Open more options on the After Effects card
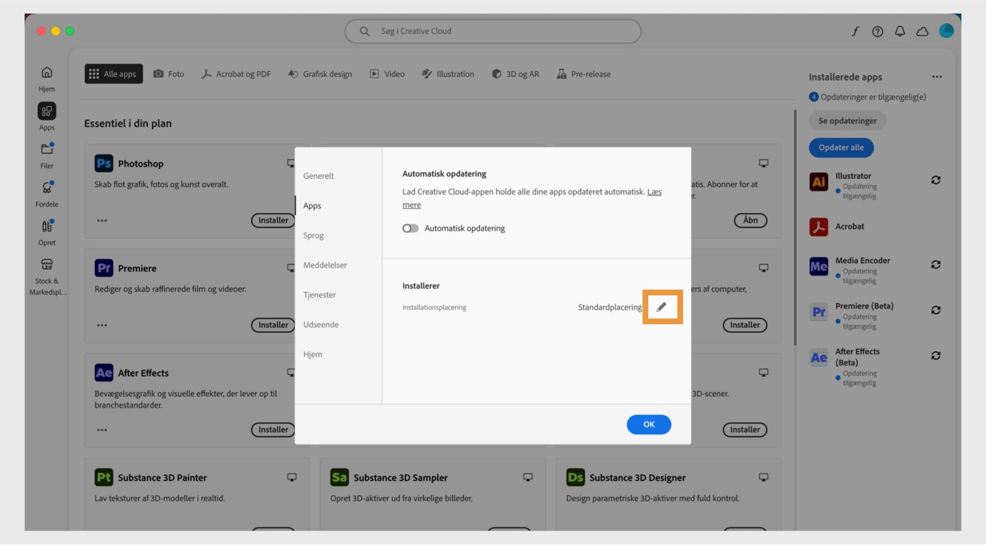The height and width of the screenshot is (545, 986). pyautogui.click(x=102, y=430)
